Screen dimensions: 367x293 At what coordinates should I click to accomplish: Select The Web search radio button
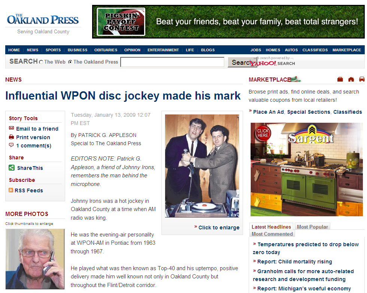point(41,62)
